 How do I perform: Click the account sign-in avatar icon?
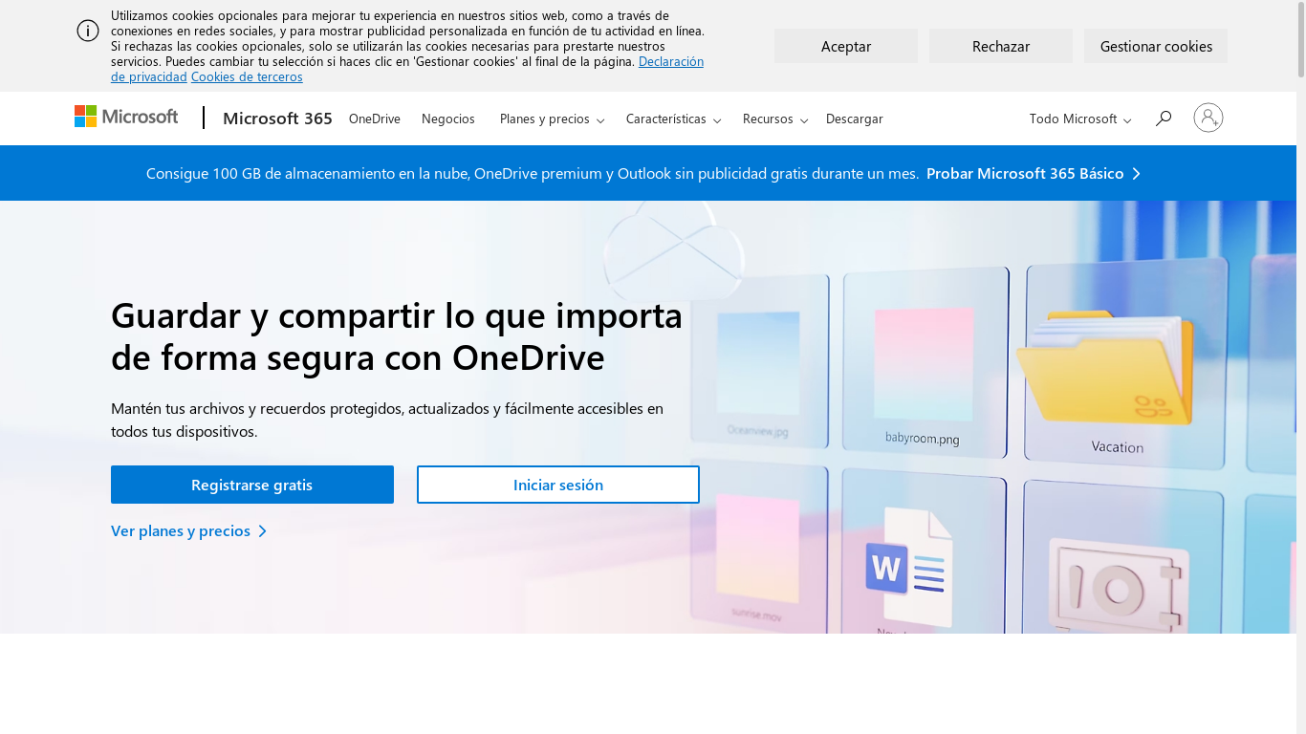(x=1208, y=118)
